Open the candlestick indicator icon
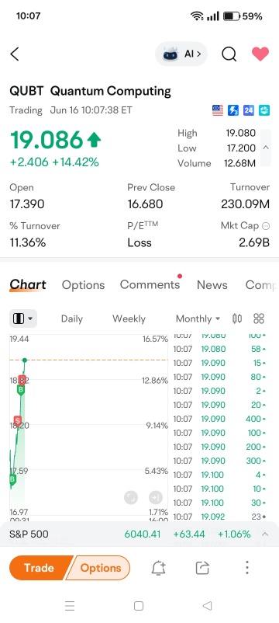This screenshot has width=279, height=623. 237,318
